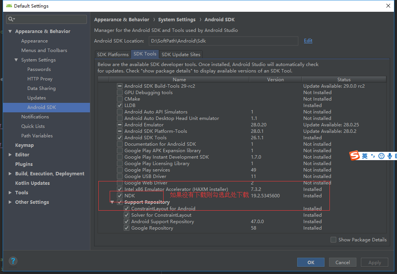Screen dimensions: 397x274
Task: Click the search magnifier icon in settings
Action: pyautogui.click(x=11, y=19)
